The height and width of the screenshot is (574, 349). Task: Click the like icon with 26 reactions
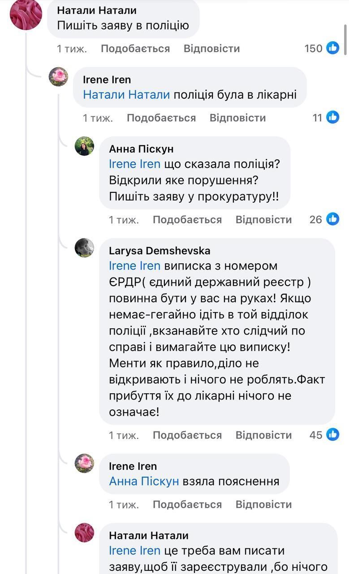[332, 219]
